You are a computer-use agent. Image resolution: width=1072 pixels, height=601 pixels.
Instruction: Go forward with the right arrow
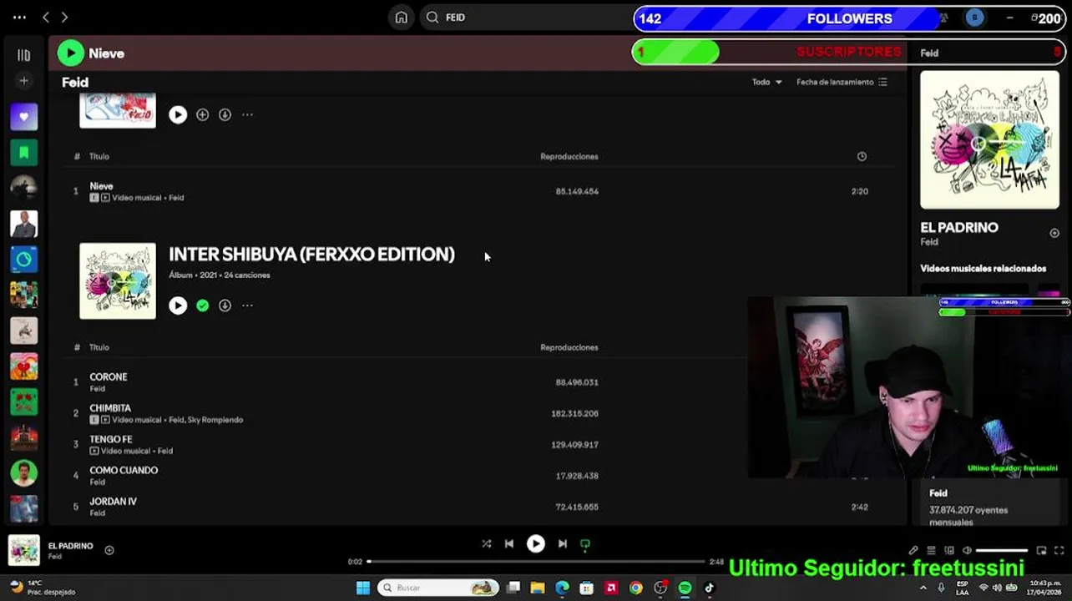click(x=64, y=18)
